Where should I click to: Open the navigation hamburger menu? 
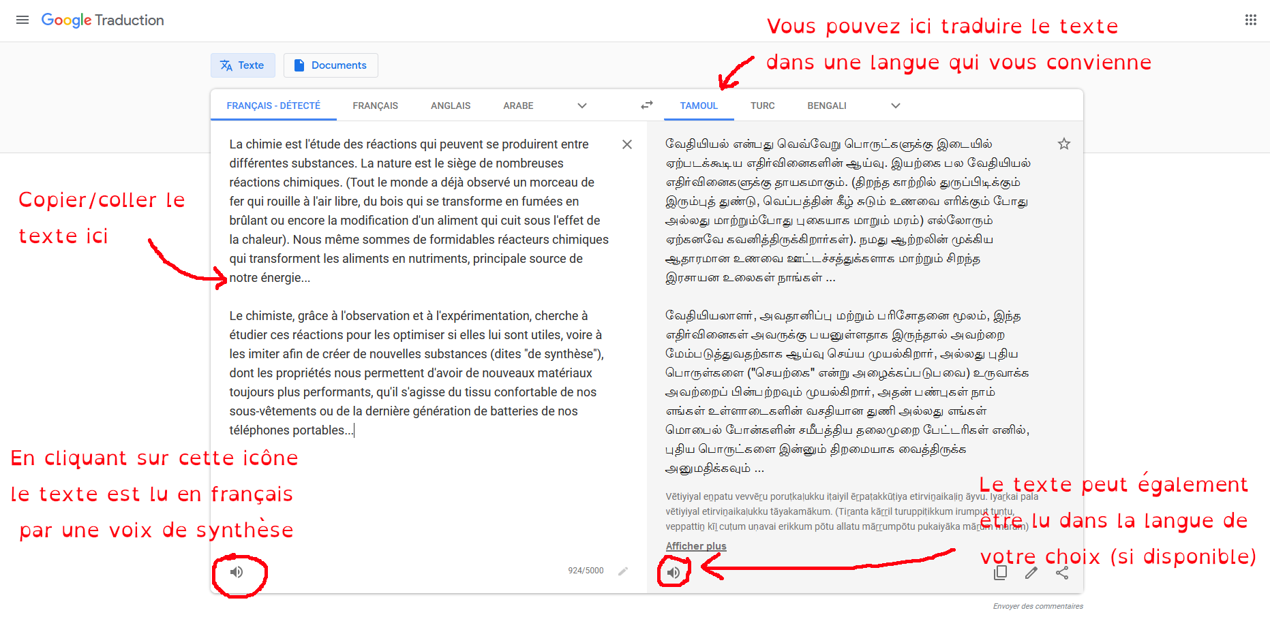(x=22, y=20)
